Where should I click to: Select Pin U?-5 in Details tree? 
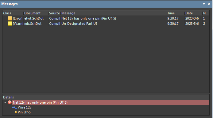pyautogui.click(x=24, y=112)
